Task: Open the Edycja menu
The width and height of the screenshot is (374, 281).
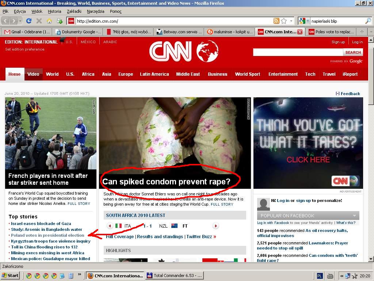Action: tap(20, 11)
